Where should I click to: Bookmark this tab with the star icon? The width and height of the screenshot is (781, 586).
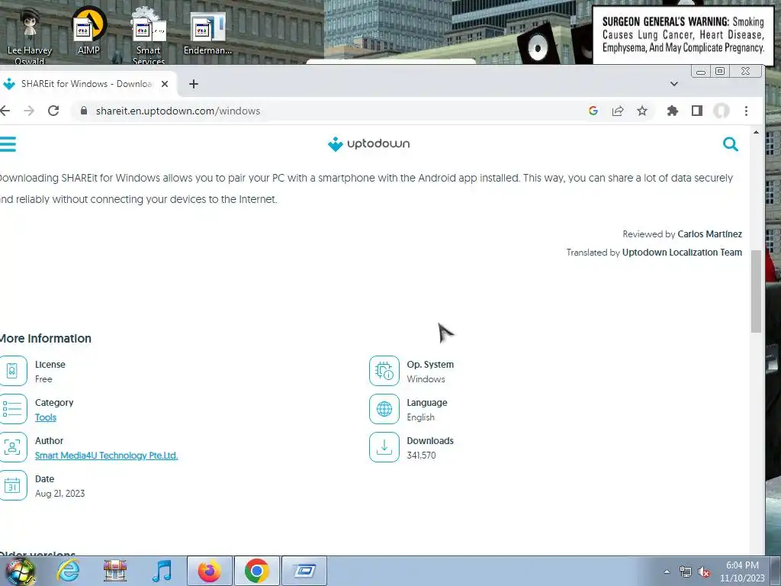click(x=642, y=111)
